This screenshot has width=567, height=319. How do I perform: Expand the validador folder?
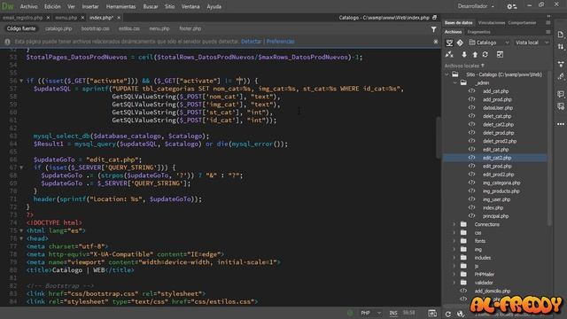(454, 283)
